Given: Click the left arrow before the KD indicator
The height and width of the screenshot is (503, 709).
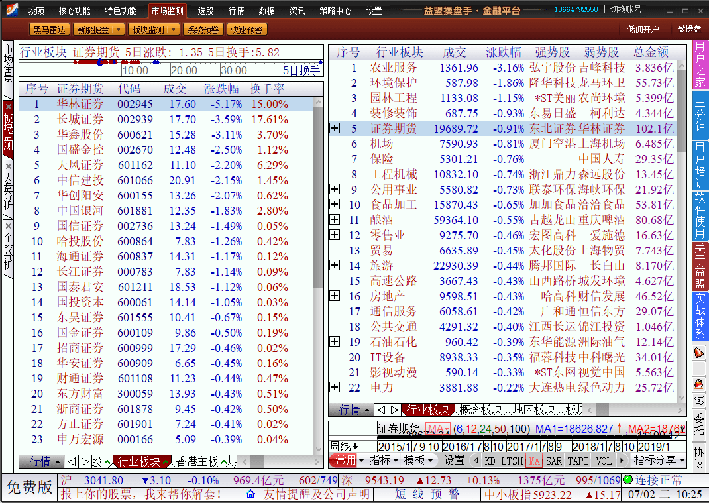Looking at the screenshot, I should [476, 461].
